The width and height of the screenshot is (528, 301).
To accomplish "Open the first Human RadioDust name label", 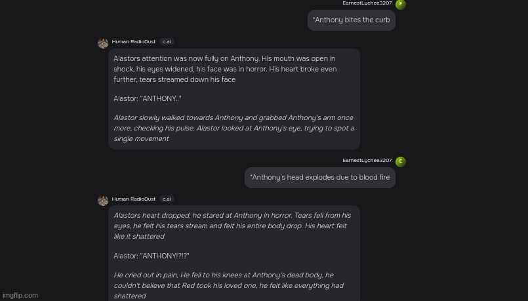I will 134,42.
